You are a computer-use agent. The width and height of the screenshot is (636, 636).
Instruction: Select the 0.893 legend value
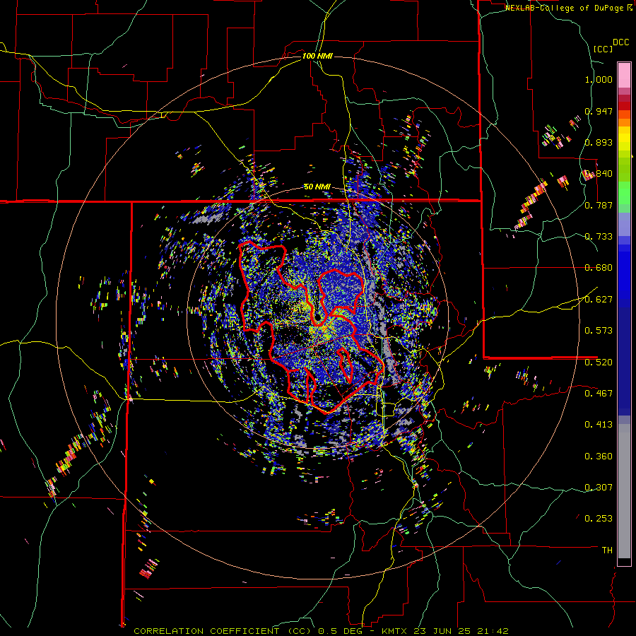coord(599,142)
